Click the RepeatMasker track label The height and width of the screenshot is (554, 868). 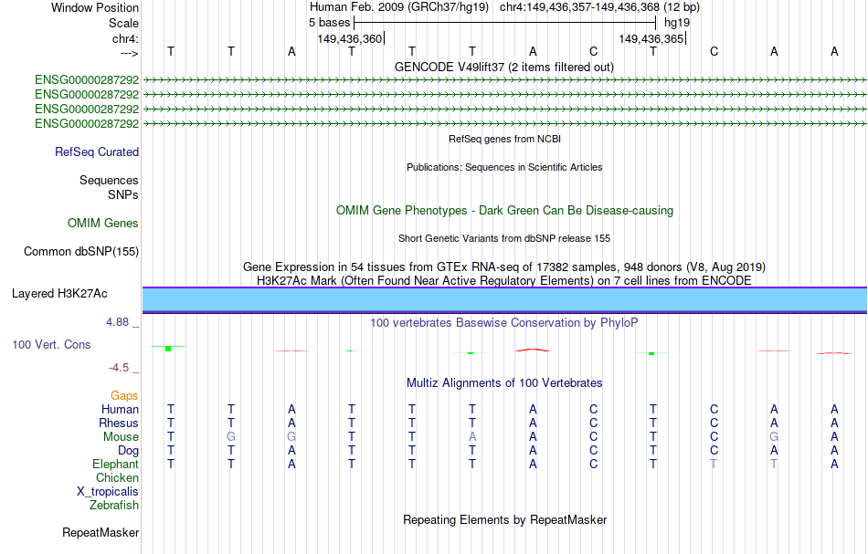[x=101, y=532]
